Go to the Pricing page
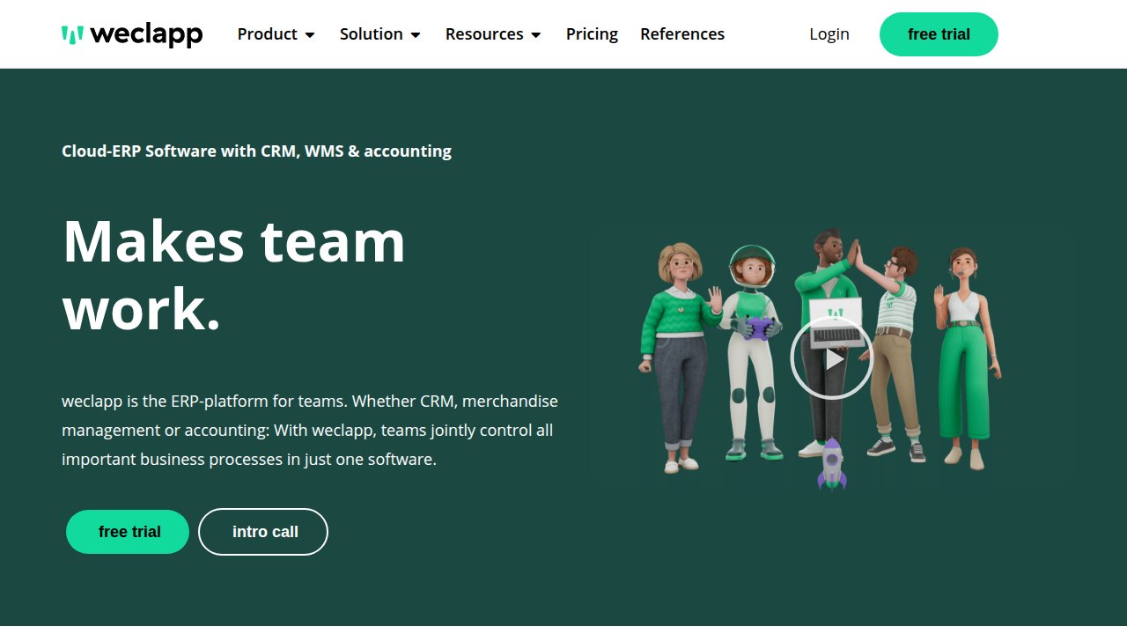The height and width of the screenshot is (634, 1127). pos(592,34)
